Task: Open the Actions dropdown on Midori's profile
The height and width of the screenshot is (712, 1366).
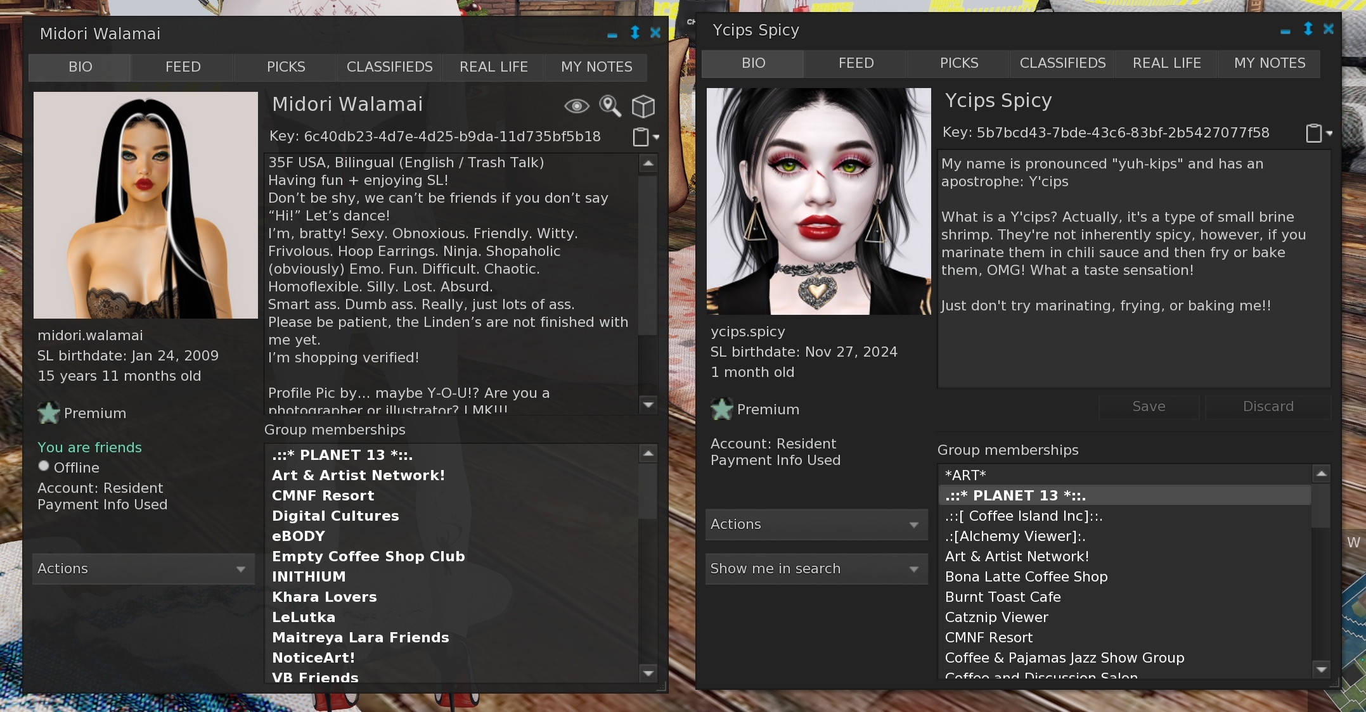Action: [143, 568]
